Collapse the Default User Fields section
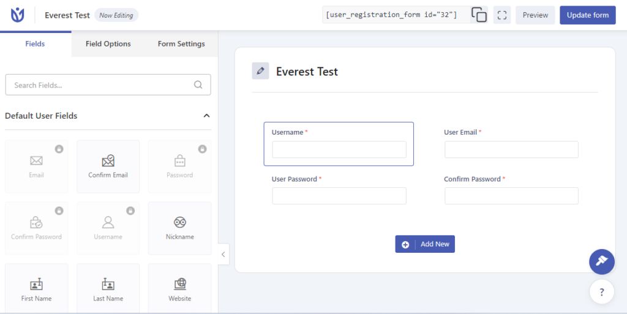This screenshot has height=314, width=627. coord(206,116)
